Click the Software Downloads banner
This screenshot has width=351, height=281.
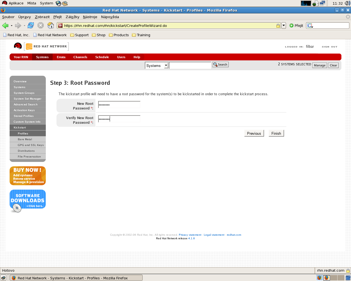pyautogui.click(x=28, y=201)
